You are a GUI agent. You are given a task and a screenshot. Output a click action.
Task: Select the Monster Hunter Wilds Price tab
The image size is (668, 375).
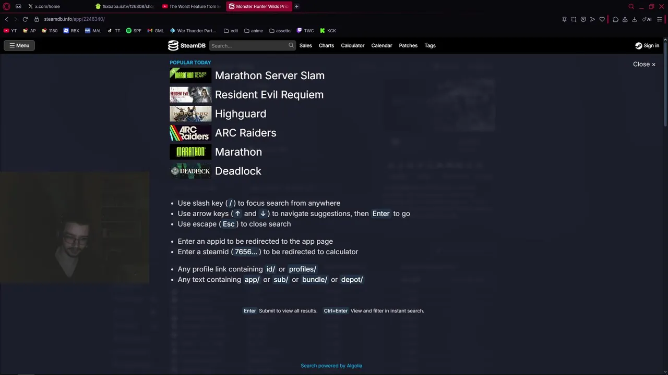(x=259, y=6)
